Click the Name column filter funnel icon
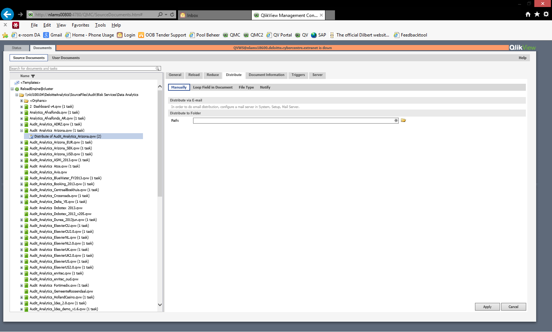 click(x=33, y=76)
